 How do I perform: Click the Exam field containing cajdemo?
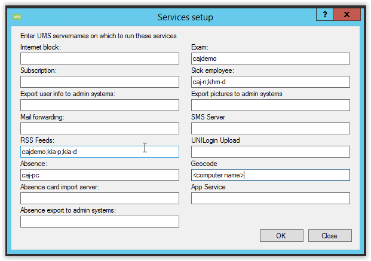coord(270,59)
